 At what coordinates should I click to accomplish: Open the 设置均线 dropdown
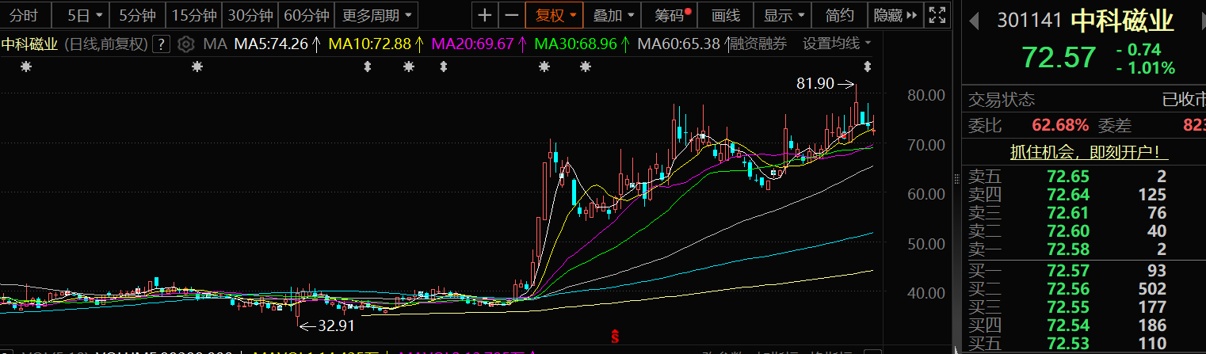click(836, 44)
